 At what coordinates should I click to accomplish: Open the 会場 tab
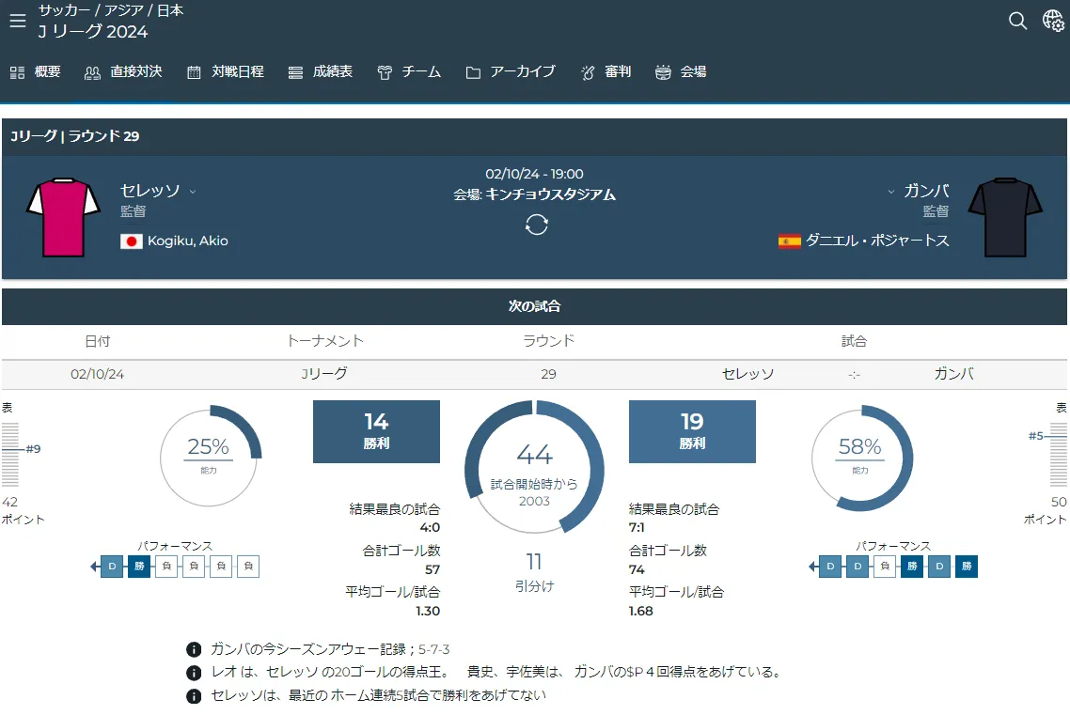coord(681,71)
